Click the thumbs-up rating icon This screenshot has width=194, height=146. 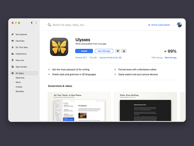point(165,51)
